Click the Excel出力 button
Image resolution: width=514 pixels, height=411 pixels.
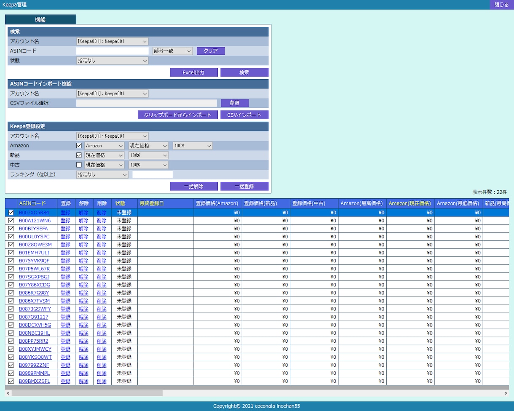click(x=194, y=72)
